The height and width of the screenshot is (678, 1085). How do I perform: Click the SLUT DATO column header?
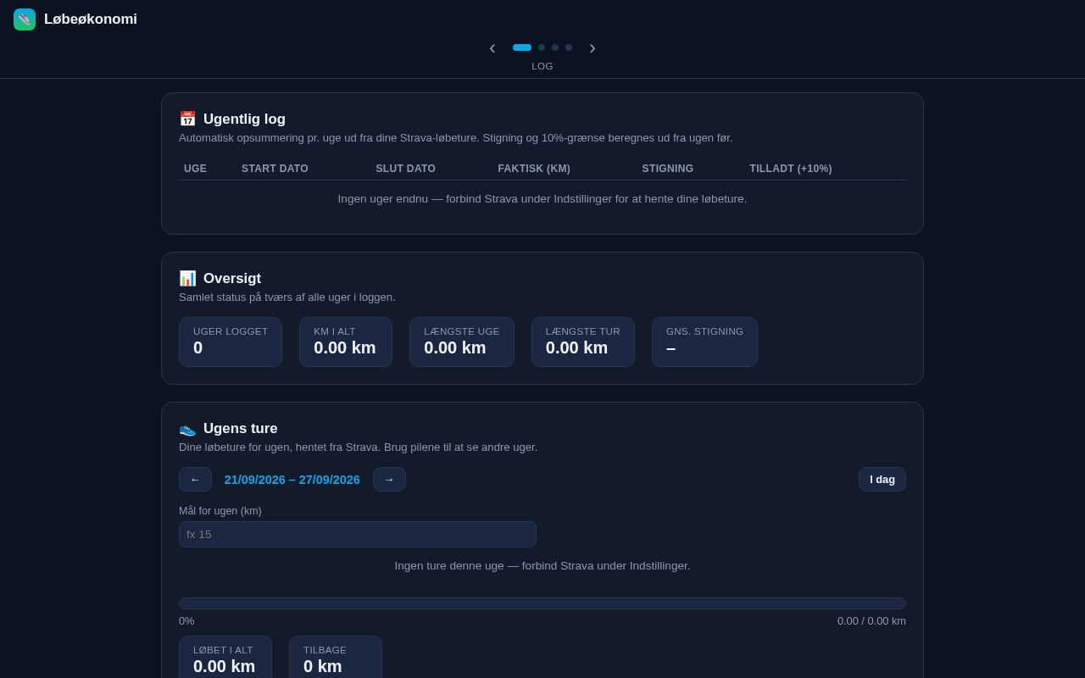pyautogui.click(x=406, y=169)
